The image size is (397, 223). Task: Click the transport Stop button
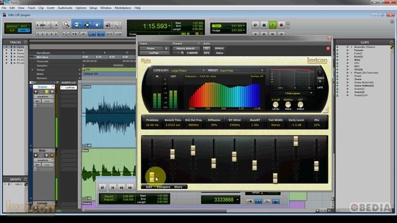(264, 25)
